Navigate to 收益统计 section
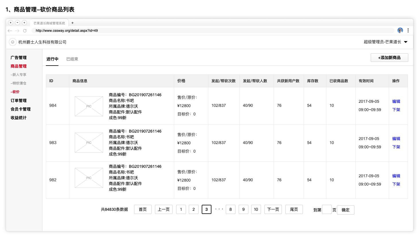 pos(18,117)
